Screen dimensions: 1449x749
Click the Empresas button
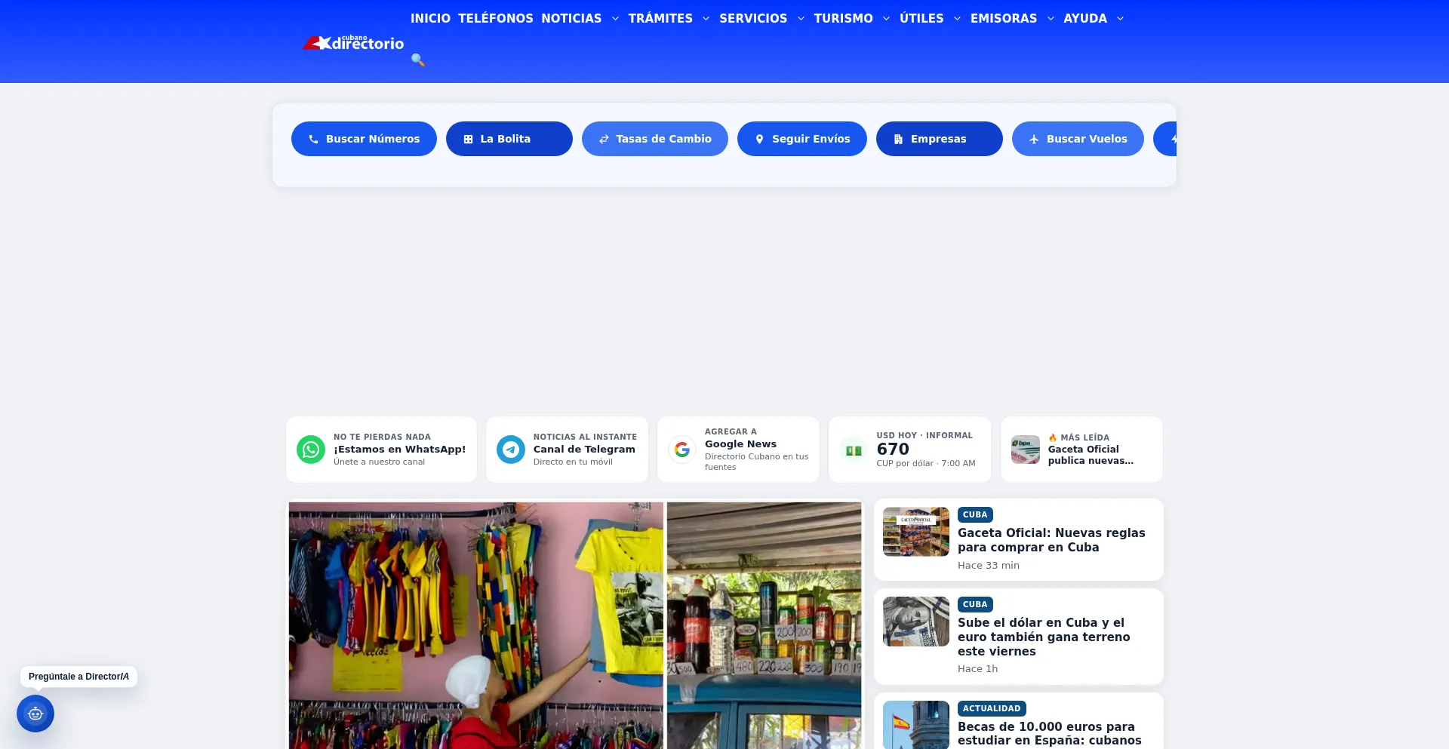pyautogui.click(x=940, y=139)
